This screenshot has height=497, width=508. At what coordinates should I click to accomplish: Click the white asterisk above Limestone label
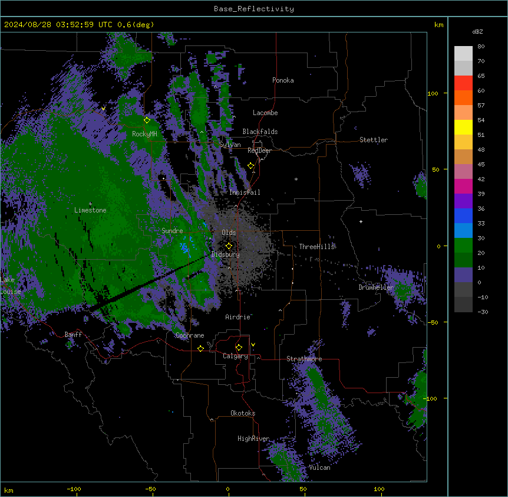coord(90,204)
